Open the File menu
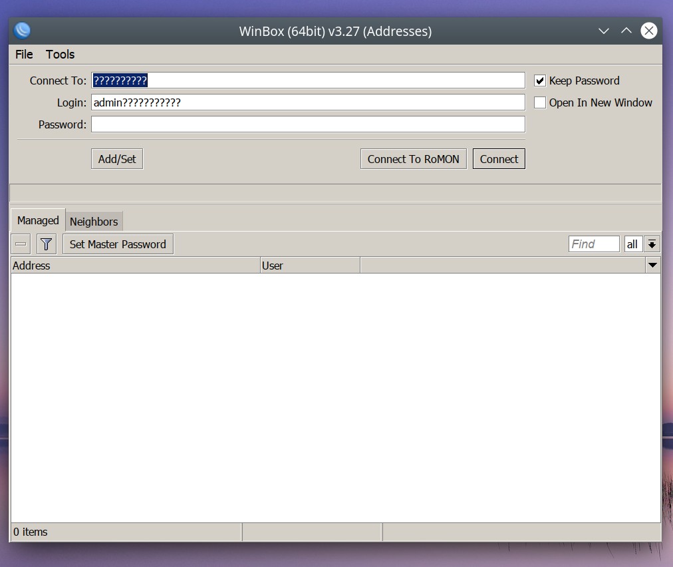The width and height of the screenshot is (673, 567). coord(24,55)
